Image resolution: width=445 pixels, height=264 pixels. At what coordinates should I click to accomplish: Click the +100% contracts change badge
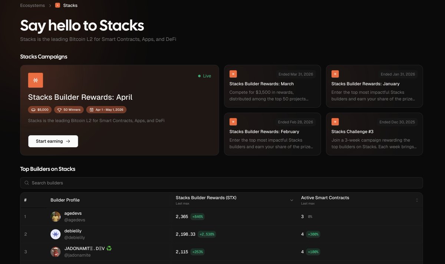click(313, 252)
